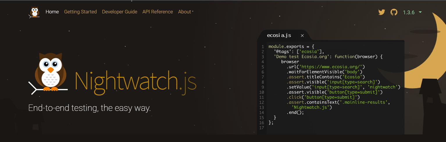
Task: Click the .assert.titleContains('Ecosia') line
Action: [325, 77]
